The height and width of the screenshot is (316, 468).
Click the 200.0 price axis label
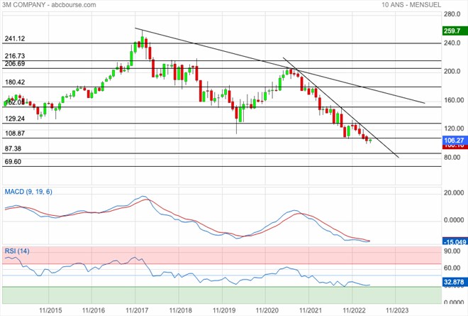click(x=452, y=72)
